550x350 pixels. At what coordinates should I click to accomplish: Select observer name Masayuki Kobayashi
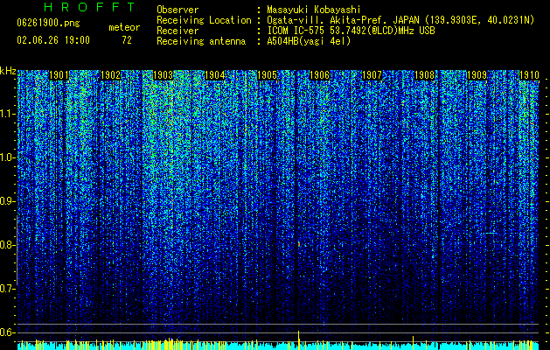(314, 10)
